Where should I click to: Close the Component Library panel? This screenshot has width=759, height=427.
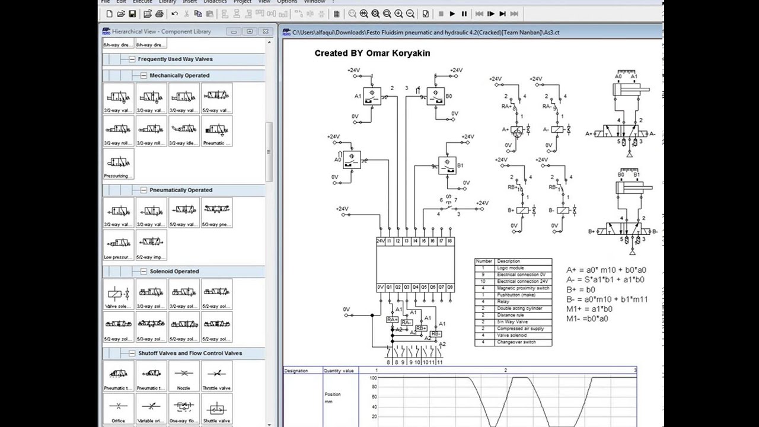pyautogui.click(x=266, y=31)
